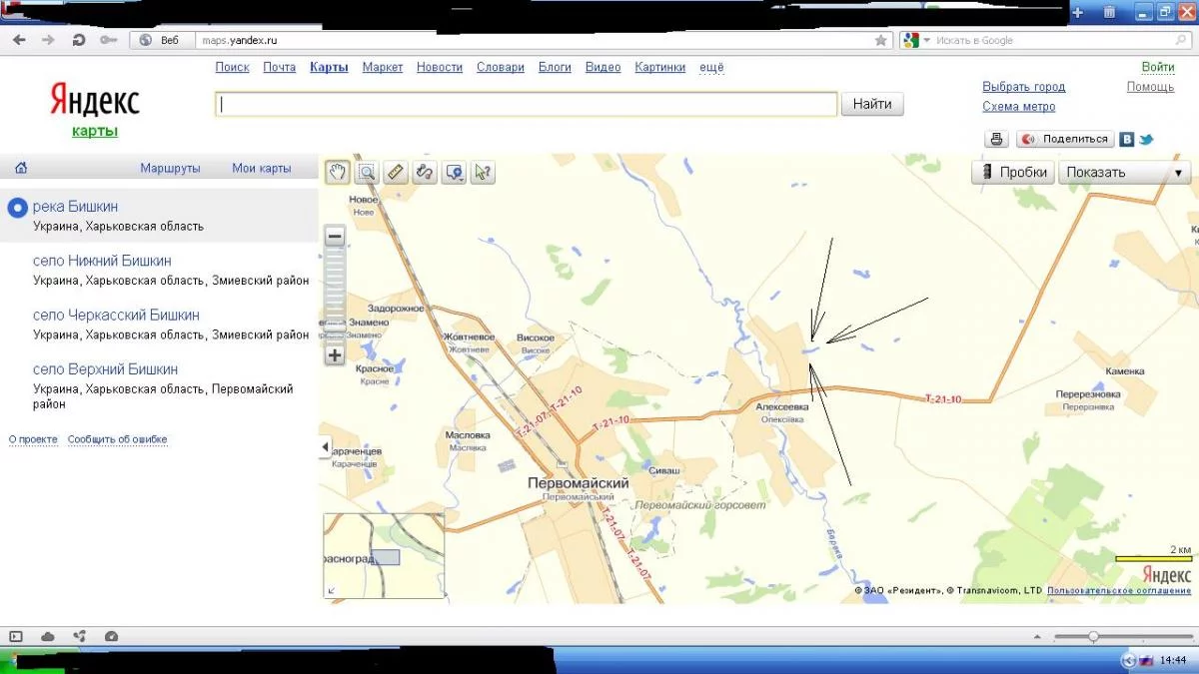Screen dimensions: 1199x674
Task: Click the print map icon
Action: coord(996,139)
